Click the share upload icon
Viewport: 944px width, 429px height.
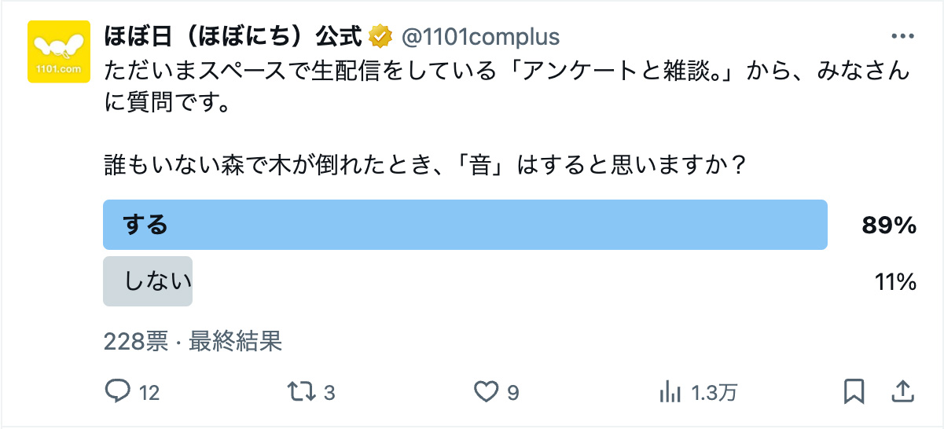[x=903, y=391]
